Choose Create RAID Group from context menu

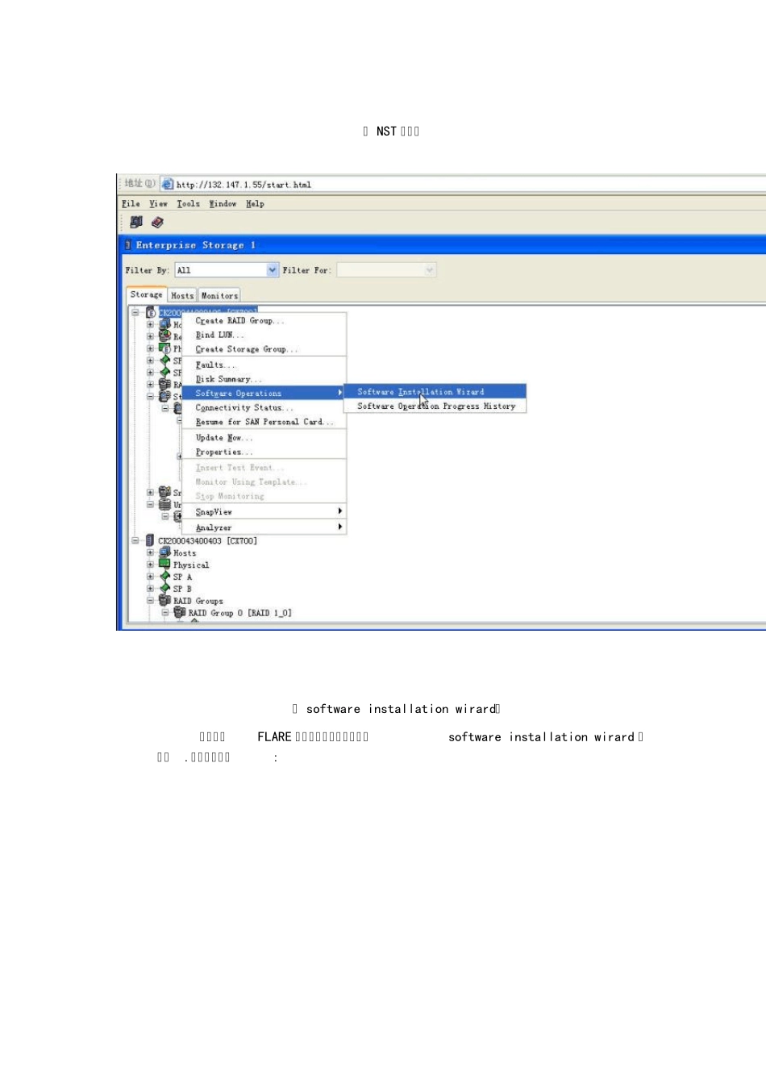(239, 321)
